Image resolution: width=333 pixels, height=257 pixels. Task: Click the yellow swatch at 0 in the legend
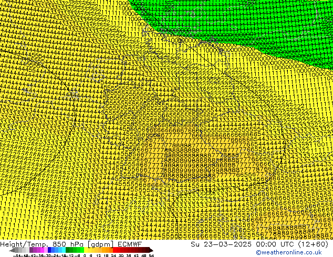(x=86, y=250)
